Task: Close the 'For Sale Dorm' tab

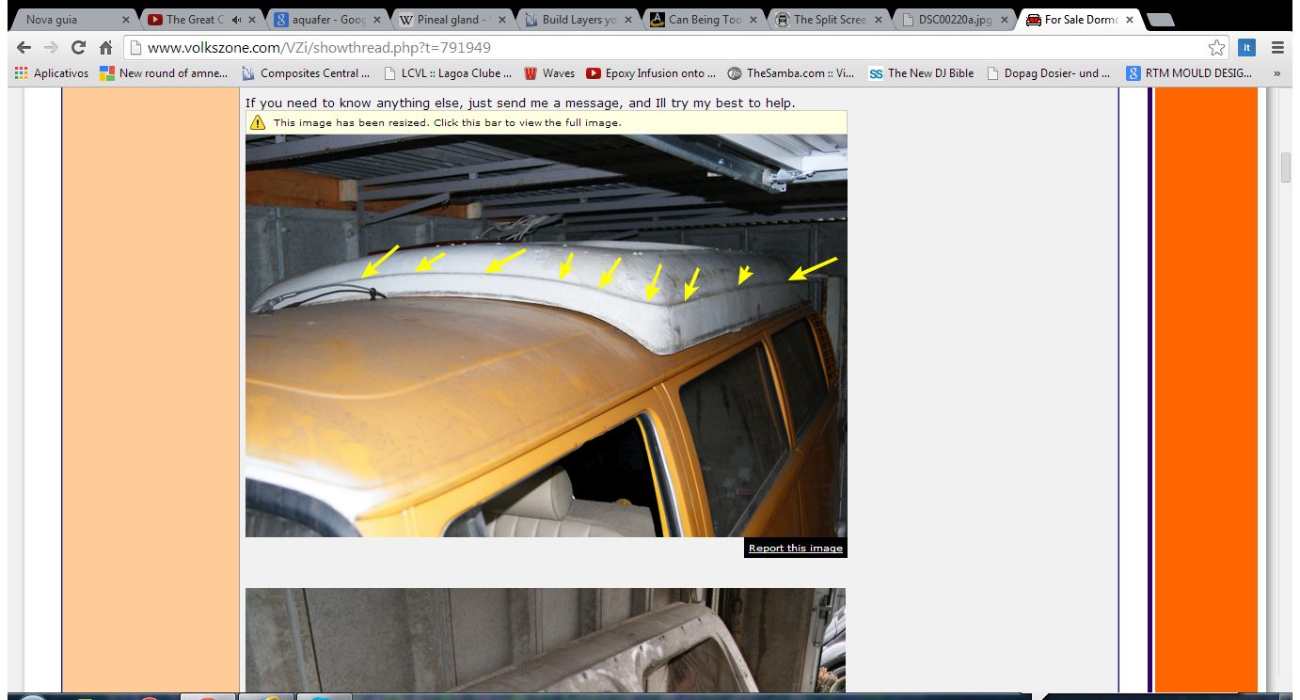Action: (x=1129, y=20)
